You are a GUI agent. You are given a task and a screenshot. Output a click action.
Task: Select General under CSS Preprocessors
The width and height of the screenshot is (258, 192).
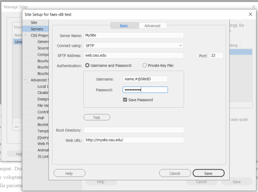pos(43,42)
